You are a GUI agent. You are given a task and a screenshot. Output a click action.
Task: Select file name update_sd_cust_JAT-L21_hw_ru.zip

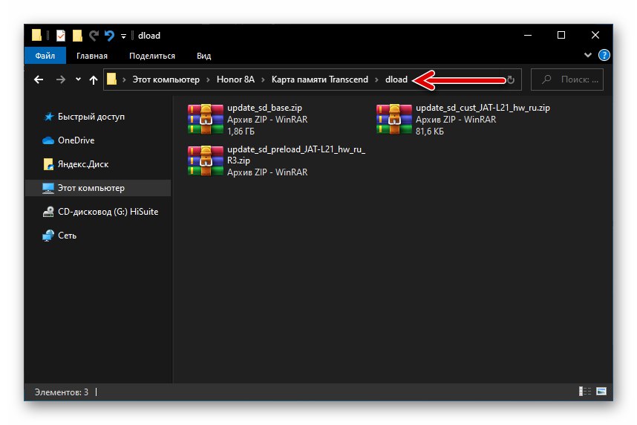(483, 108)
